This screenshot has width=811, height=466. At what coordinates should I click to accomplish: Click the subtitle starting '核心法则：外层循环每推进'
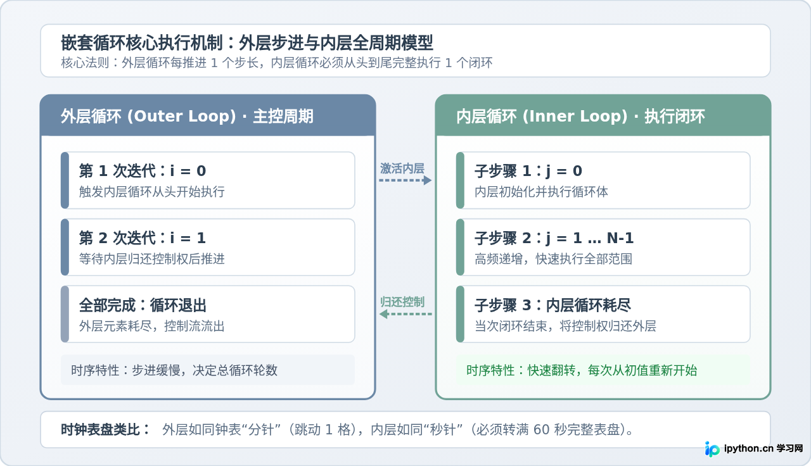coord(277,63)
